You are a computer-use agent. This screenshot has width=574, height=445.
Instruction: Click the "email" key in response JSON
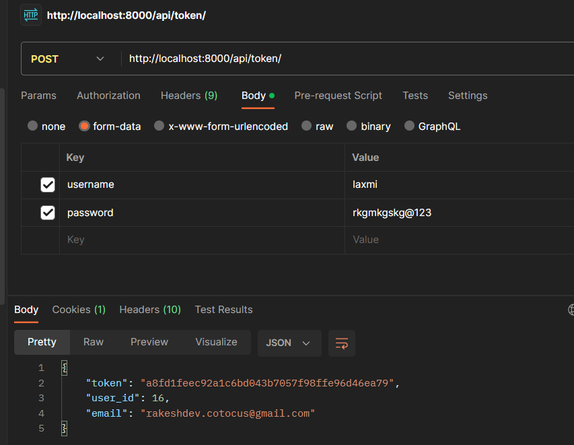[x=106, y=413]
